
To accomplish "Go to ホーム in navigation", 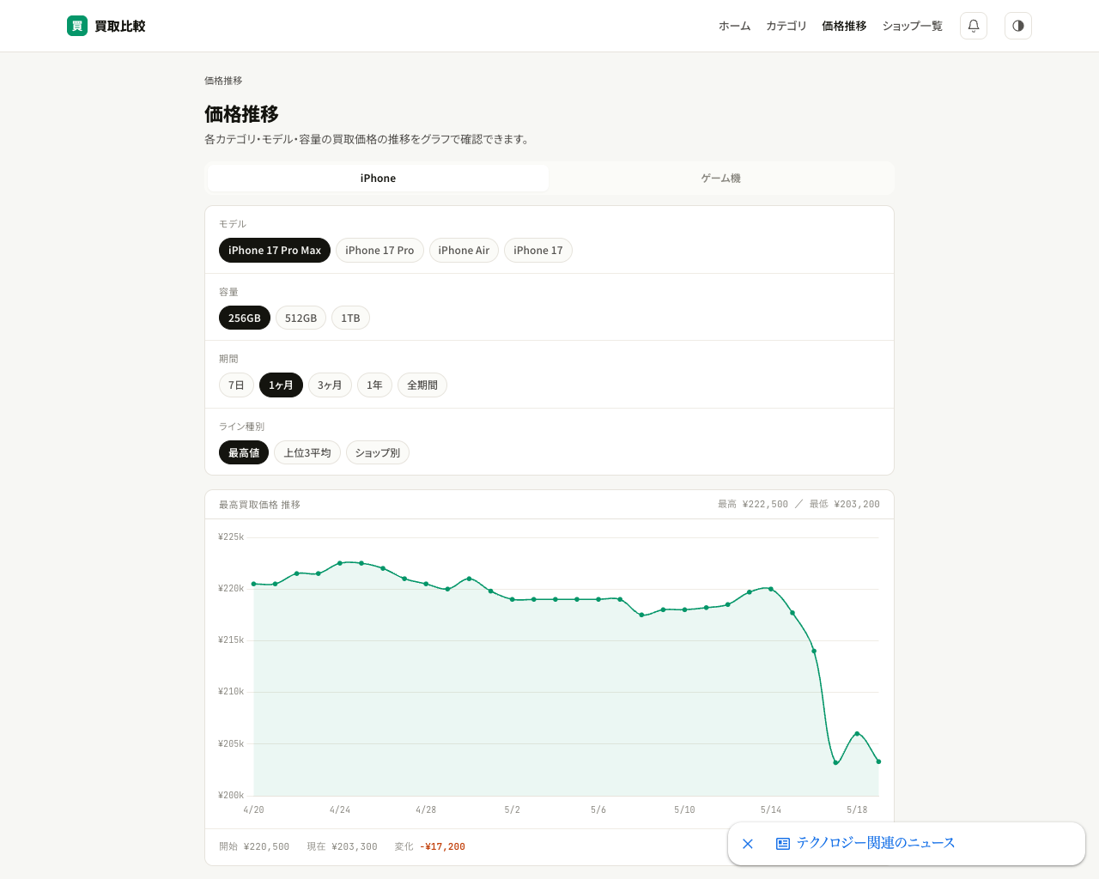I will tap(735, 26).
